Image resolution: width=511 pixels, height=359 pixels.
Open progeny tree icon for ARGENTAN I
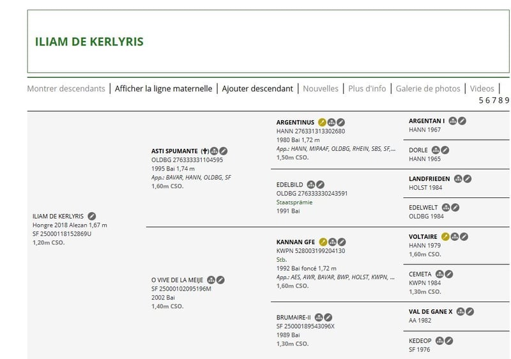point(453,121)
